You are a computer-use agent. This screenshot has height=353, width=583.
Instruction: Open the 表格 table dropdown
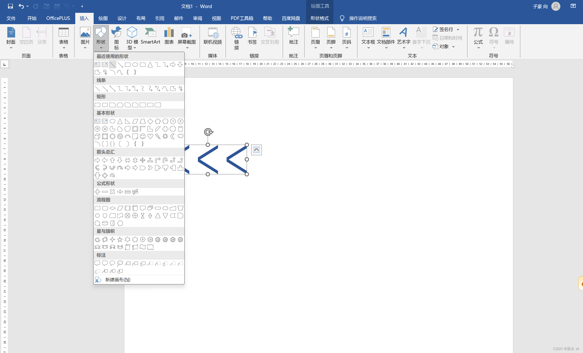click(x=63, y=38)
